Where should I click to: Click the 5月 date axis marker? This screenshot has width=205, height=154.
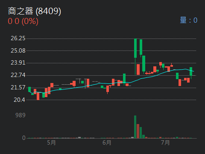point(51,142)
